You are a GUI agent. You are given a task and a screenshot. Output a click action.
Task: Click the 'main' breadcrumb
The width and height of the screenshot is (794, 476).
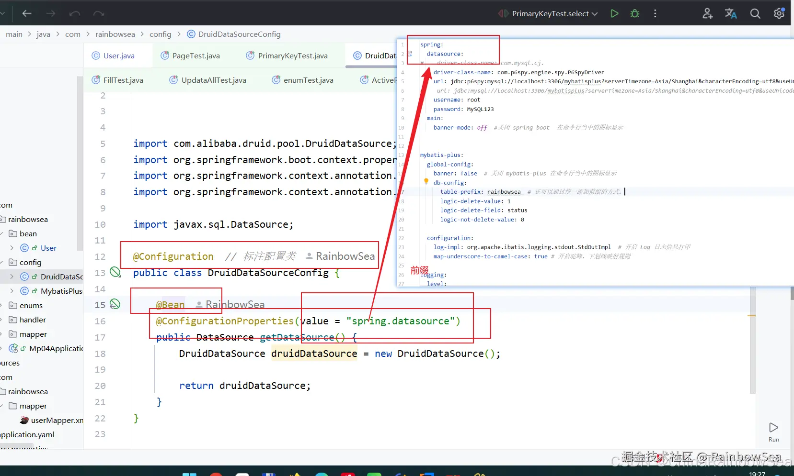[14, 34]
